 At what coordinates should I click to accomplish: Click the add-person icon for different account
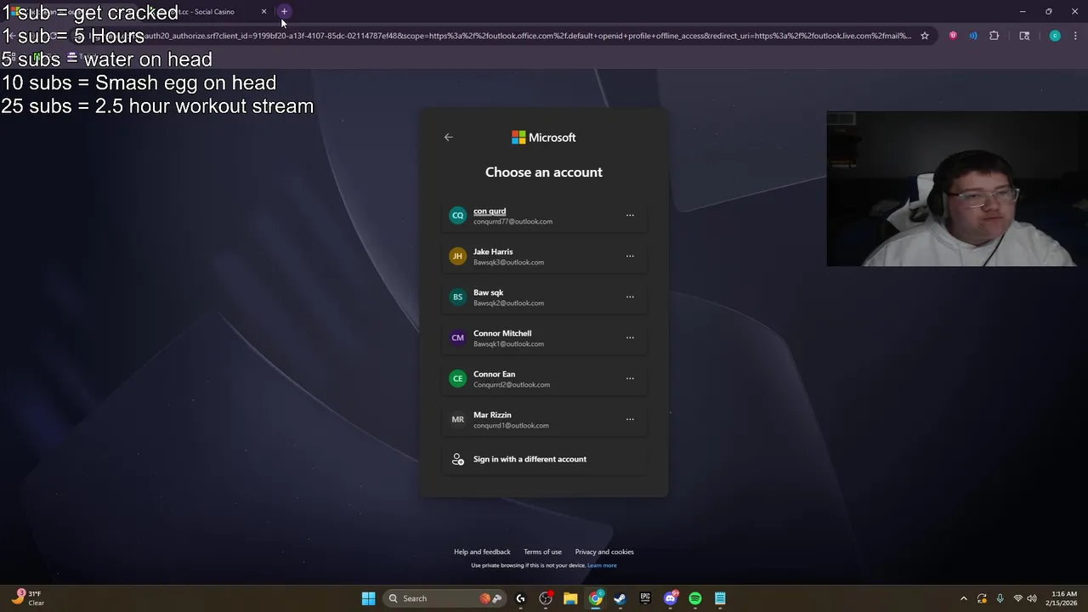tap(457, 459)
